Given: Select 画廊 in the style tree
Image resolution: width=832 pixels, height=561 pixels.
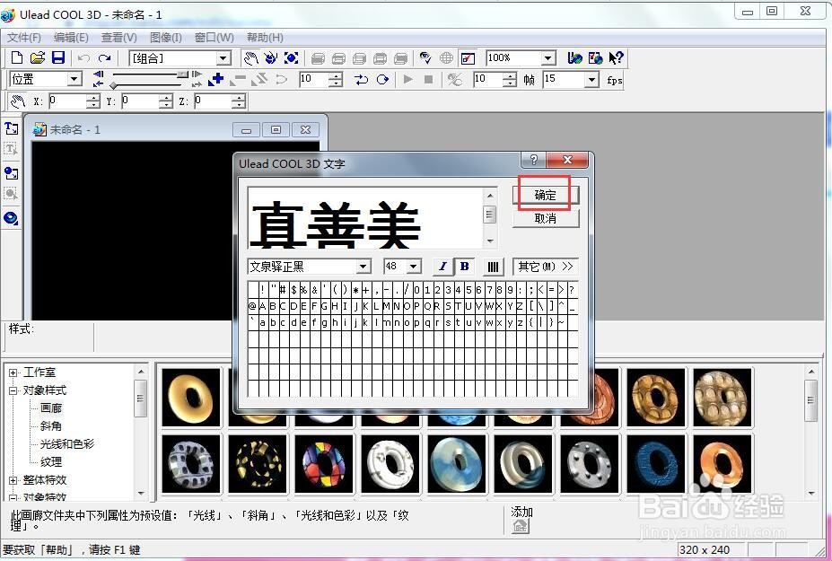Looking at the screenshot, I should [x=51, y=408].
